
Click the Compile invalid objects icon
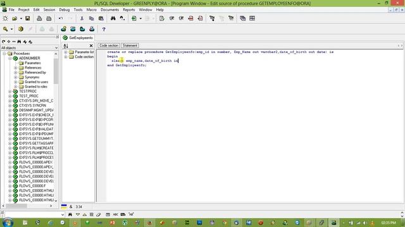pos(212,18)
